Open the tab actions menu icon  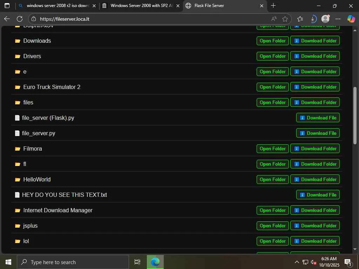coord(7,6)
